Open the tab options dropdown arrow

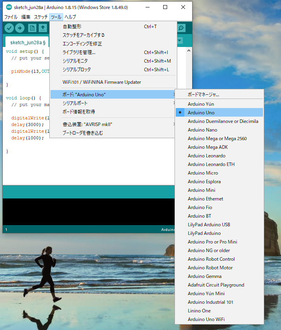pos(180,40)
